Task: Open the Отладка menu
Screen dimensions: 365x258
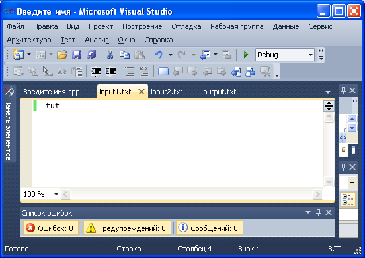Action: (x=186, y=26)
